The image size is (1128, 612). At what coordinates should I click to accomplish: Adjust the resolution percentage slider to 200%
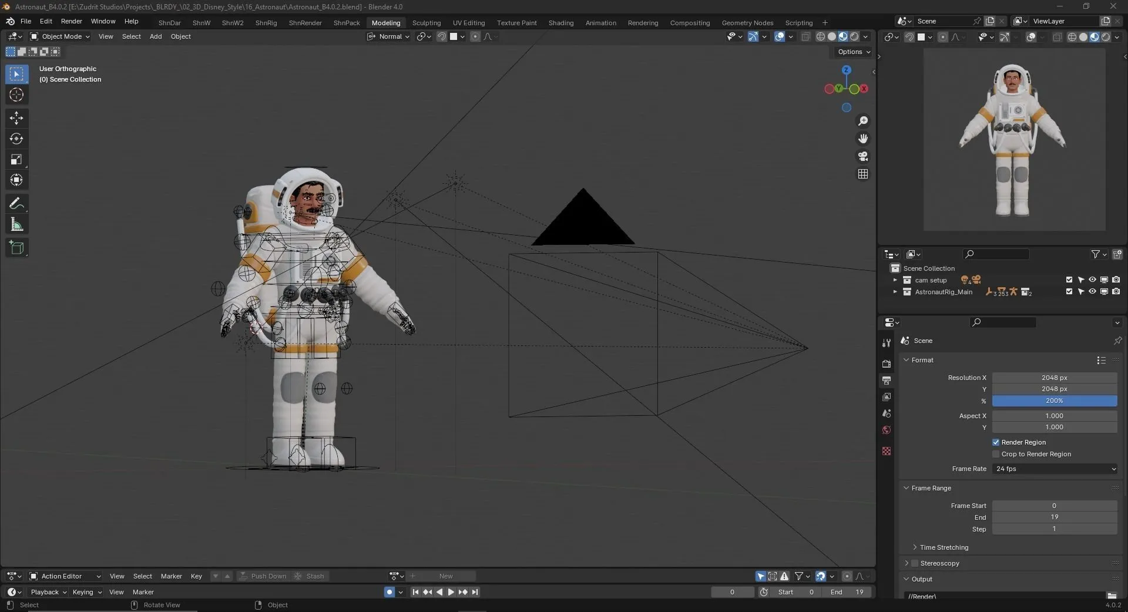coord(1053,401)
